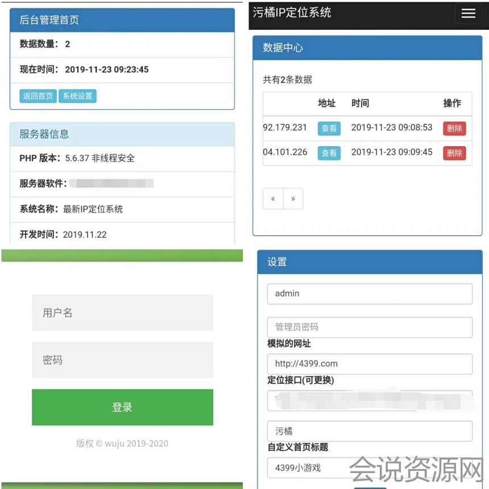Click 返回首页 button
The height and width of the screenshot is (489, 489).
click(38, 96)
